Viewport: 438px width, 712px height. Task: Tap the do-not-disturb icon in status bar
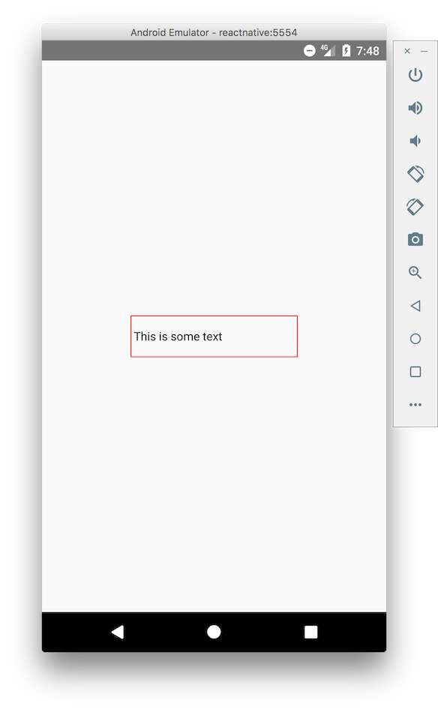[x=310, y=50]
